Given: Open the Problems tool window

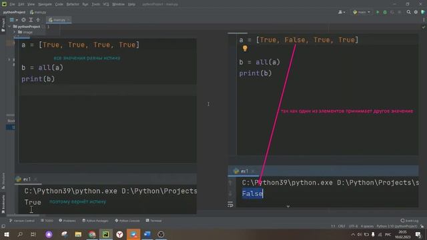Looking at the screenshot, I should click(x=67, y=221).
